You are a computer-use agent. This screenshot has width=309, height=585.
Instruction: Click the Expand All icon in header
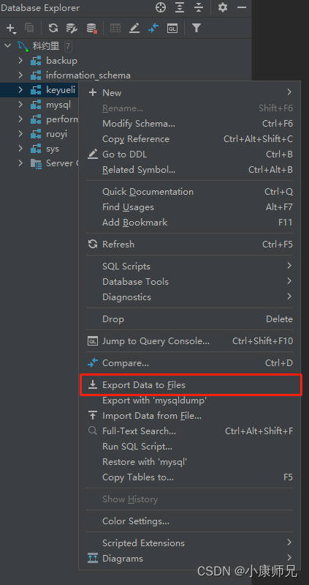tap(180, 7)
